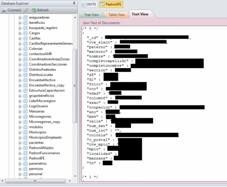Expand the Casillas collection node
The width and height of the screenshot is (227, 187).
(20, 39)
